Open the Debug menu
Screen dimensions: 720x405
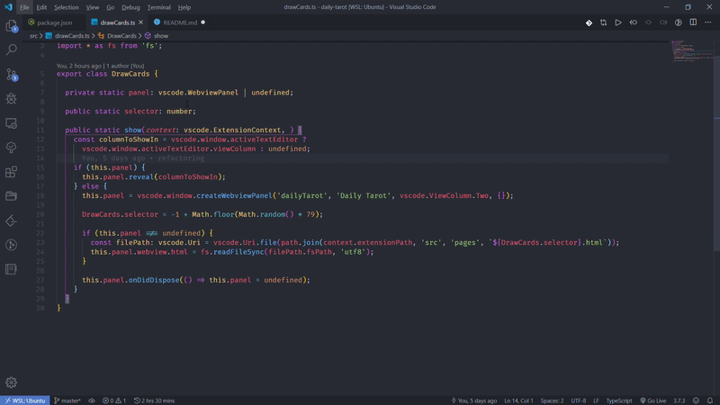[x=130, y=7]
